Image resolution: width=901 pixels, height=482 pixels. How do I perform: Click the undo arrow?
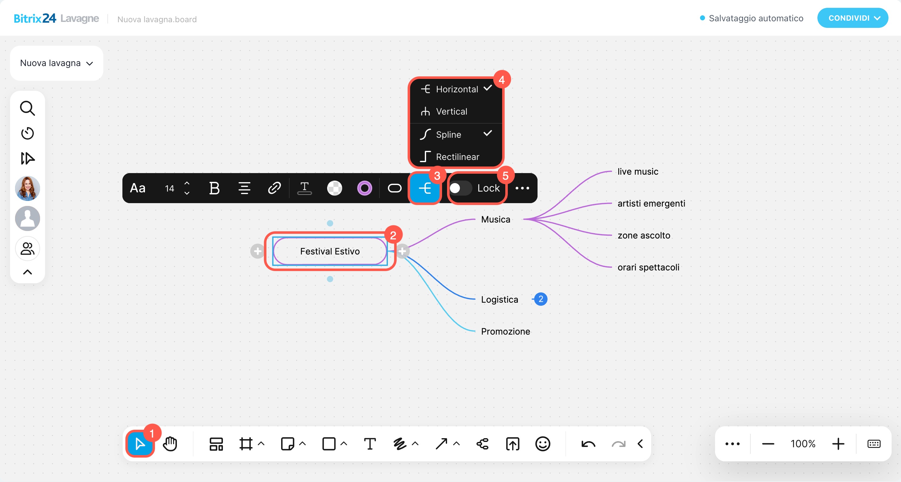[588, 444]
